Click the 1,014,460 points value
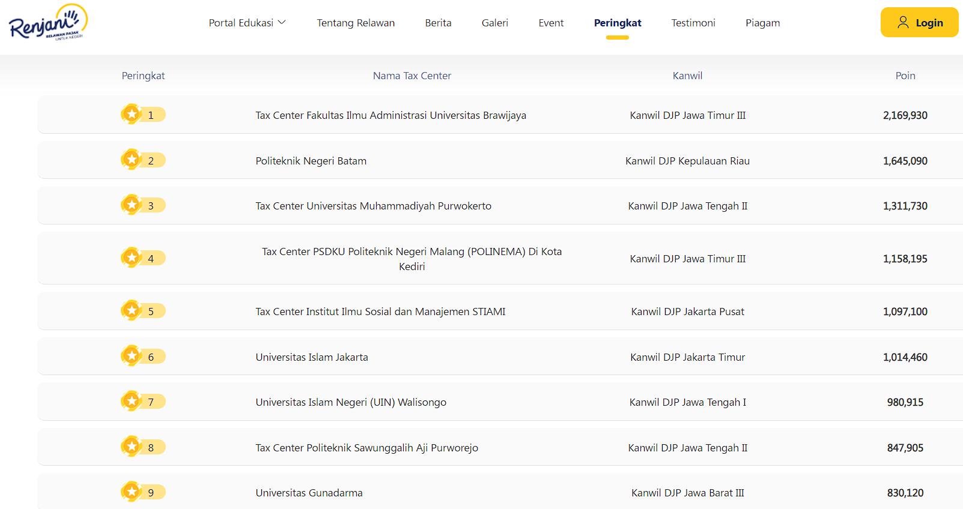Screen dimensions: 963x509 [x=905, y=357]
